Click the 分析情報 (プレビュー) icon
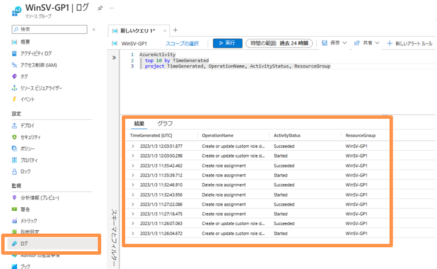This screenshot has width=437, height=269. 14,198
